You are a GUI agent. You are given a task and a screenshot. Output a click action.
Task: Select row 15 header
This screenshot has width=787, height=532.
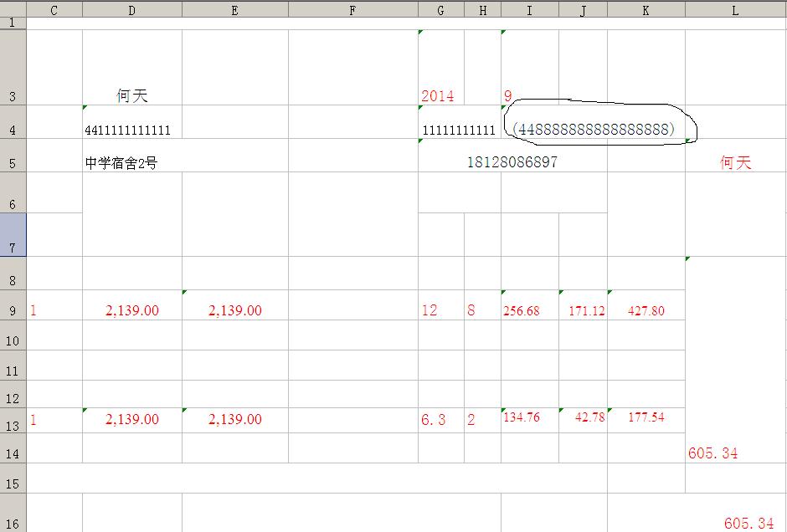pyautogui.click(x=13, y=484)
